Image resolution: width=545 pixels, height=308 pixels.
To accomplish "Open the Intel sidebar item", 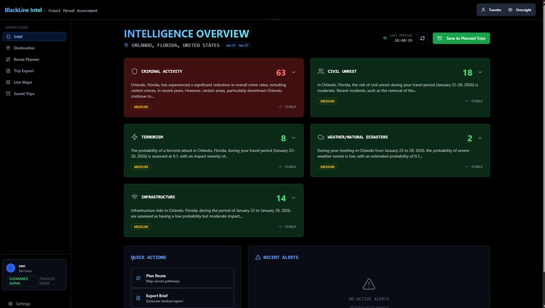I will (34, 37).
